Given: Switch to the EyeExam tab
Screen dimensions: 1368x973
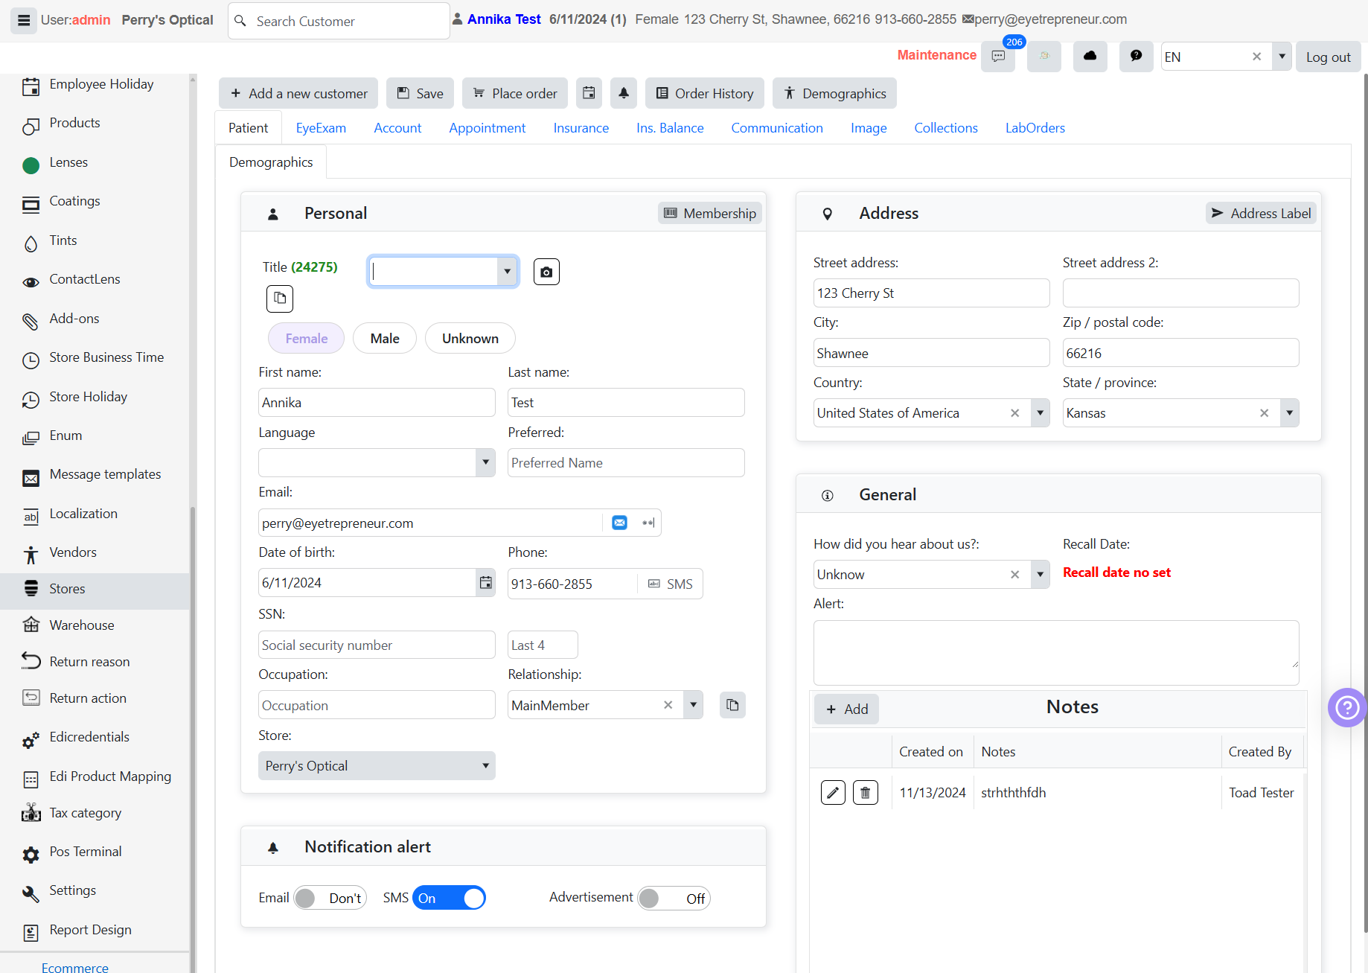Looking at the screenshot, I should click(321, 128).
